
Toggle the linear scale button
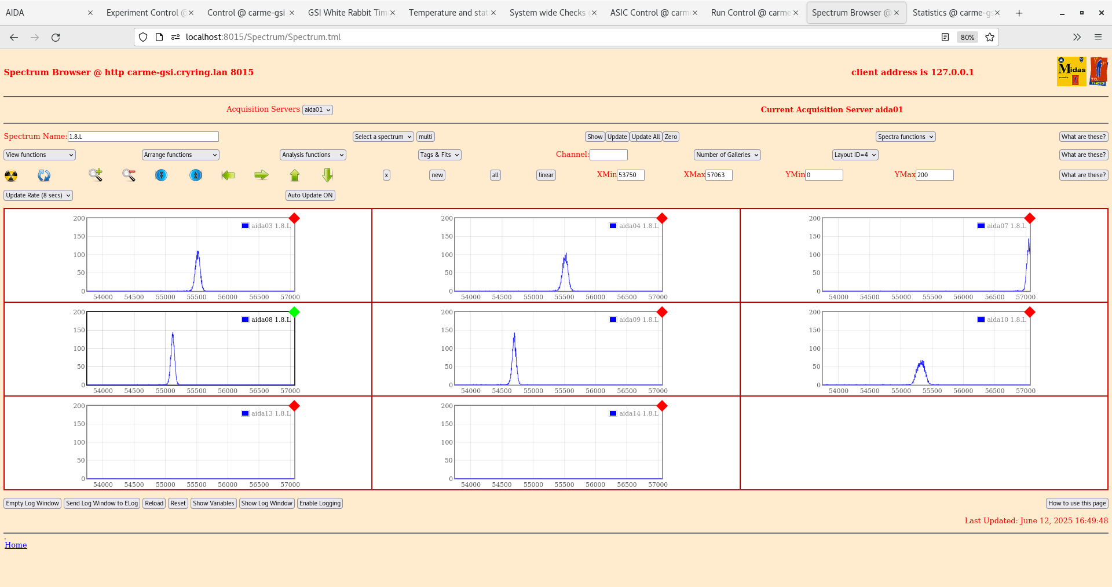pos(545,175)
